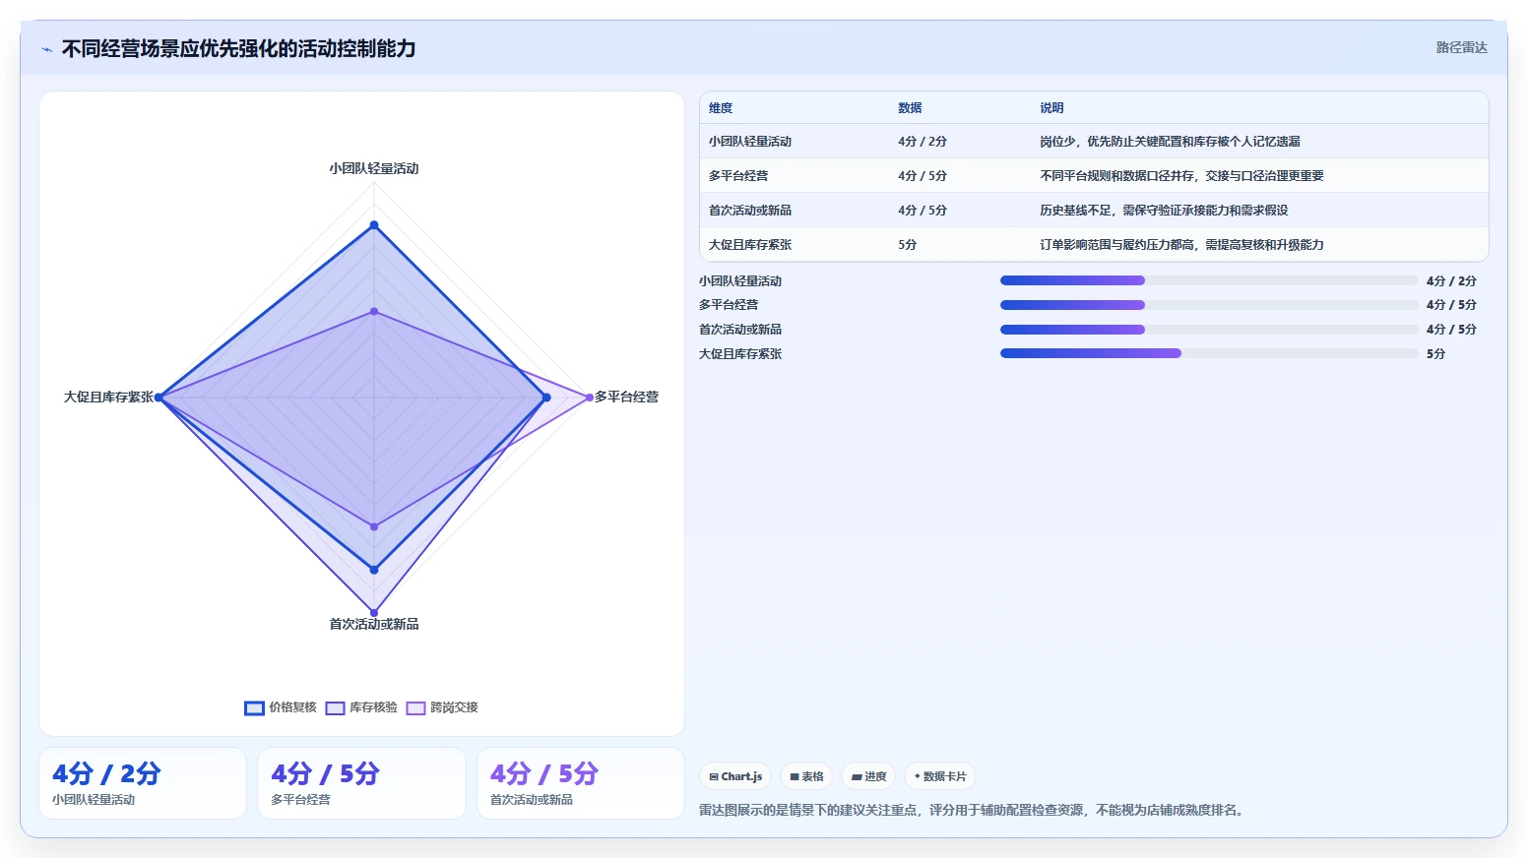Viewport: 1528px width, 858px height.
Task: Click table description starting 不同平台规则
Action: pos(1181,176)
